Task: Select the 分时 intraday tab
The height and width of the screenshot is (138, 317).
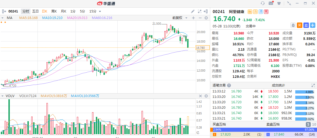Action: (x=26, y=11)
